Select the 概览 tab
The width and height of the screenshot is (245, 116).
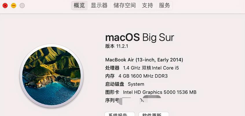click(79, 6)
